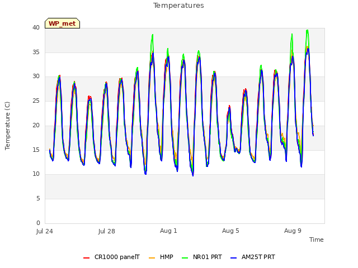Click the Aug 9 x-axis tick label

(x=293, y=231)
